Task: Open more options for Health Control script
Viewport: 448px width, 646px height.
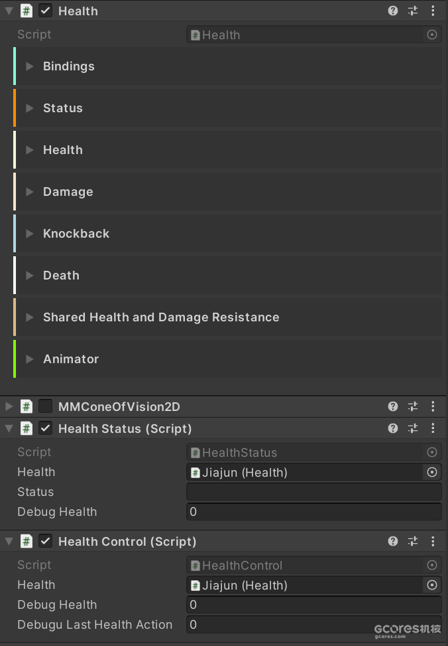Action: pyautogui.click(x=433, y=541)
